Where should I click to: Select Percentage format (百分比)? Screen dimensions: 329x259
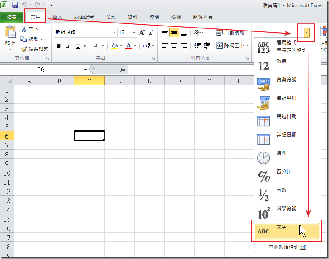287,176
